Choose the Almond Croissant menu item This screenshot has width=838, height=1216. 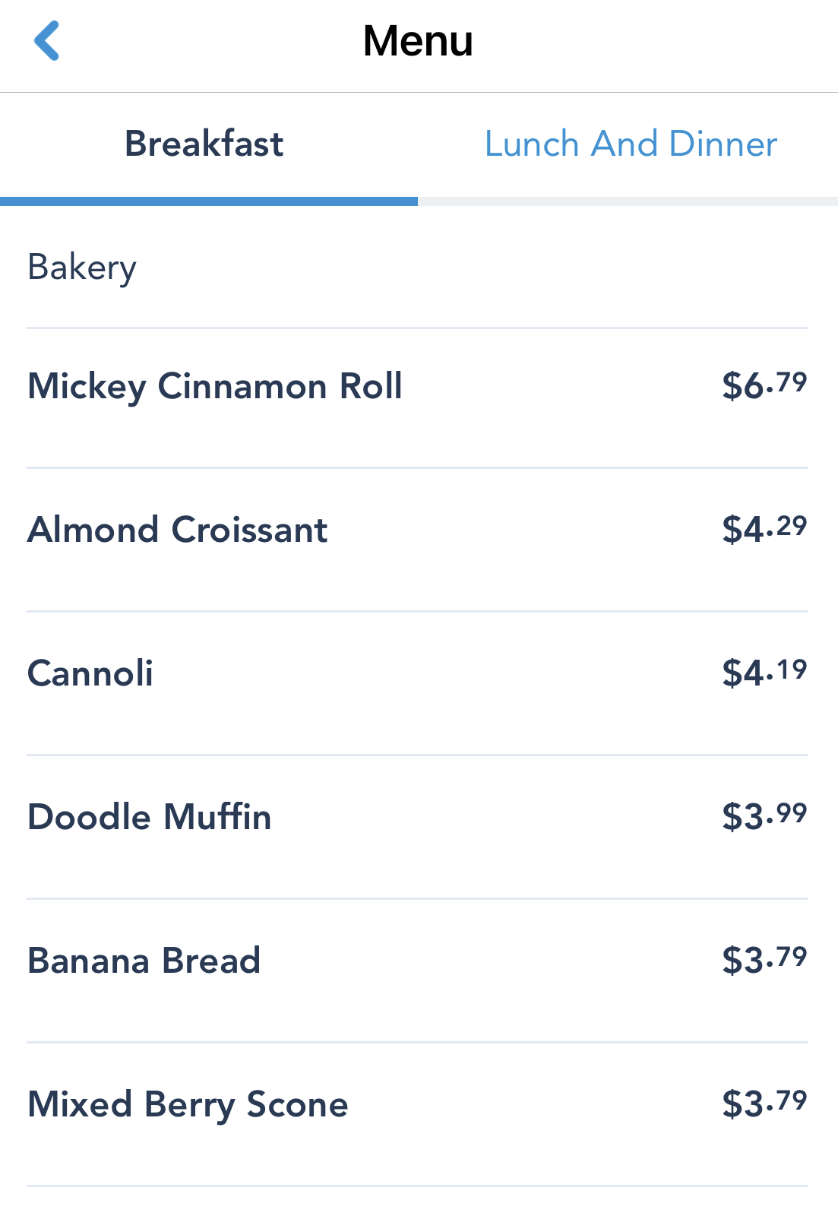(178, 530)
